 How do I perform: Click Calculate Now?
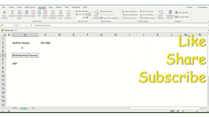coord(182,12)
